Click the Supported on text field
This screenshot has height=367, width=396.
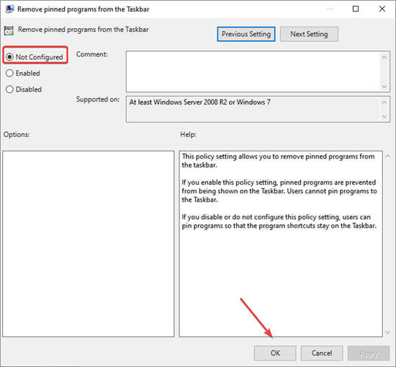point(253,109)
